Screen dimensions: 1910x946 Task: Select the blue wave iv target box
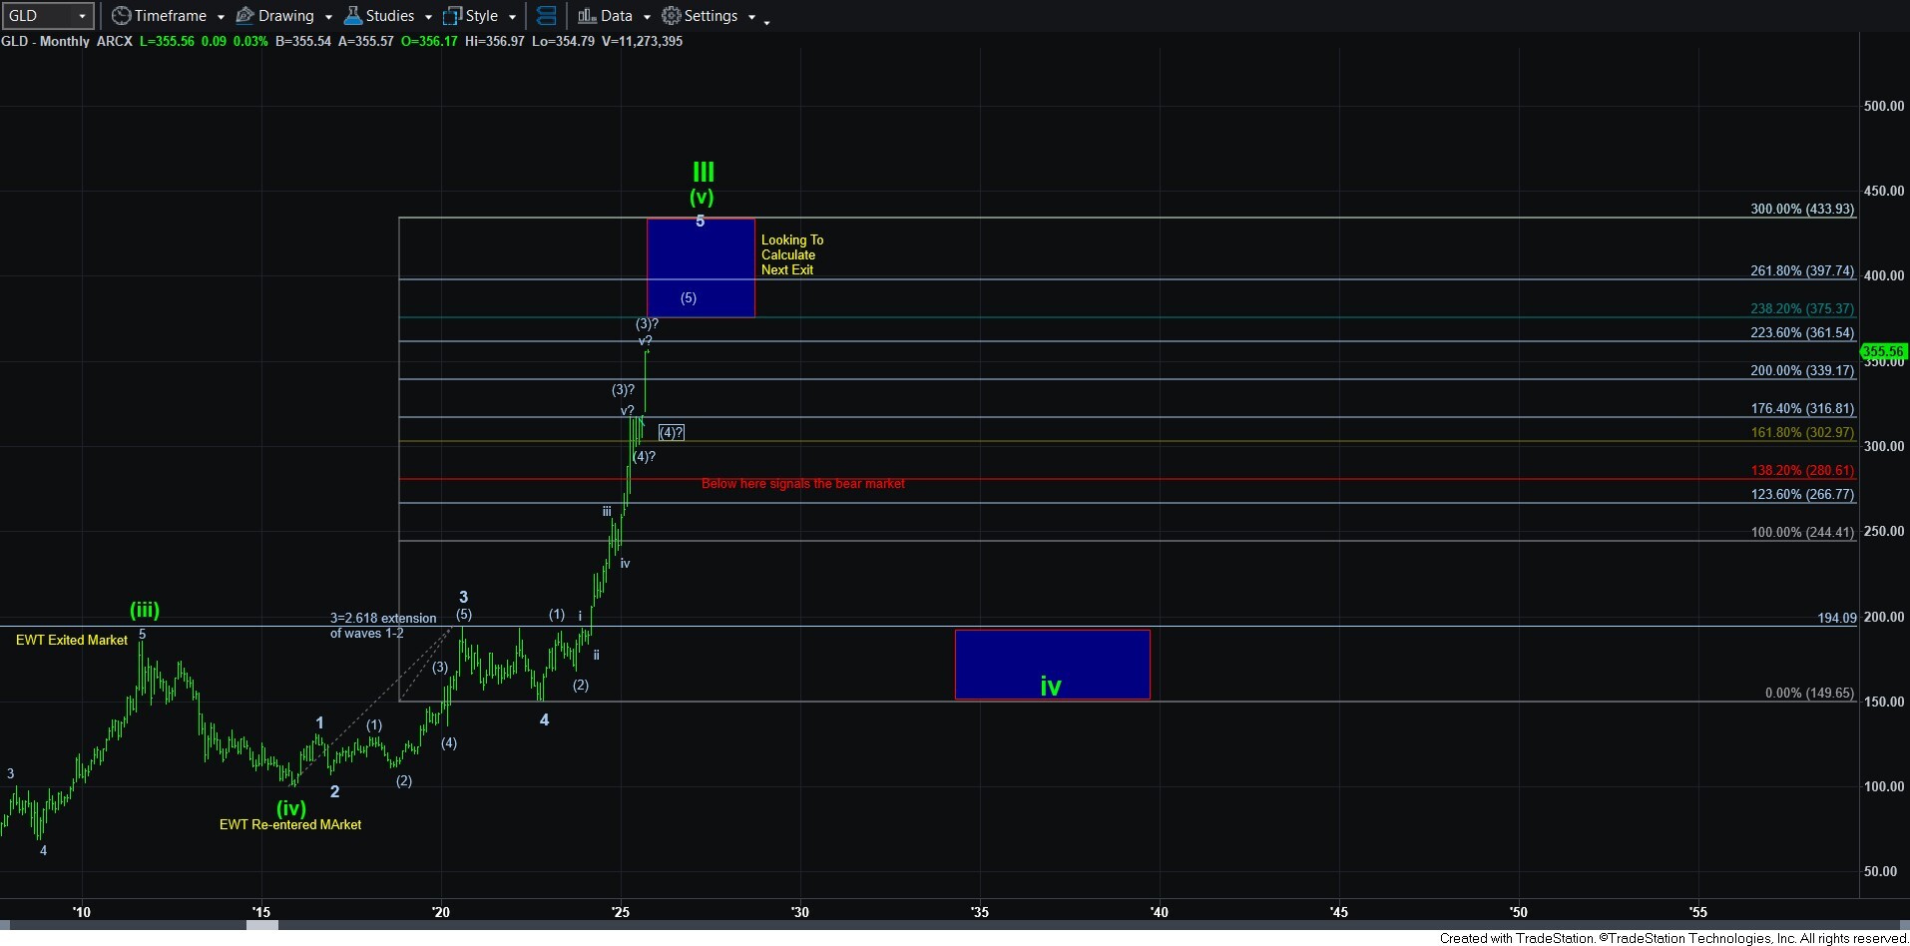point(1052,664)
